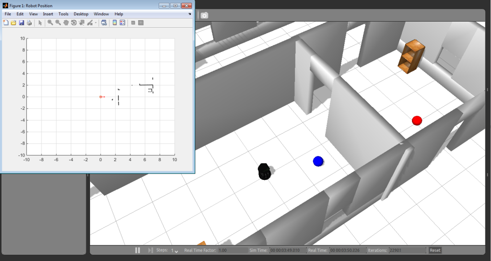Activate the Zoom In magnifier tool

[50, 23]
